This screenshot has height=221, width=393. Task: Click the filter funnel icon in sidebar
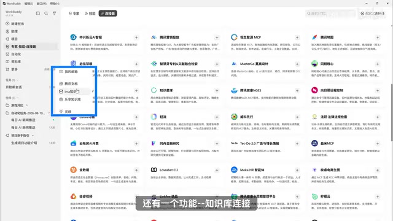(55, 14)
